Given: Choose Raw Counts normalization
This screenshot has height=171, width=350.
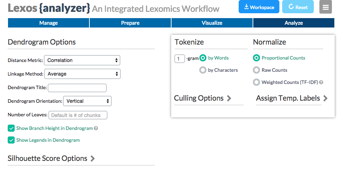Looking at the screenshot, I should (256, 70).
